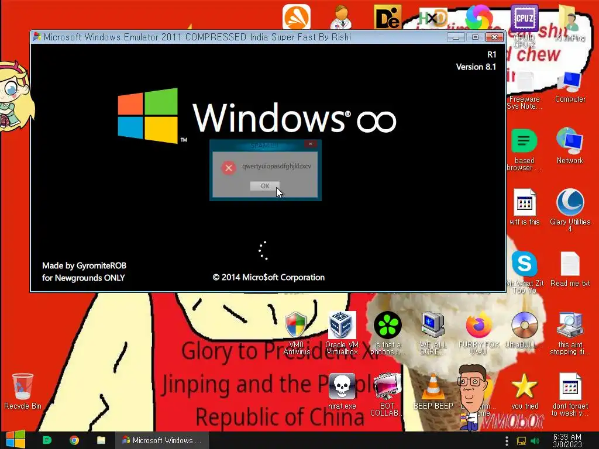This screenshot has height=449, width=599.
Task: Click the volume speaker tray icon
Action: click(x=535, y=441)
